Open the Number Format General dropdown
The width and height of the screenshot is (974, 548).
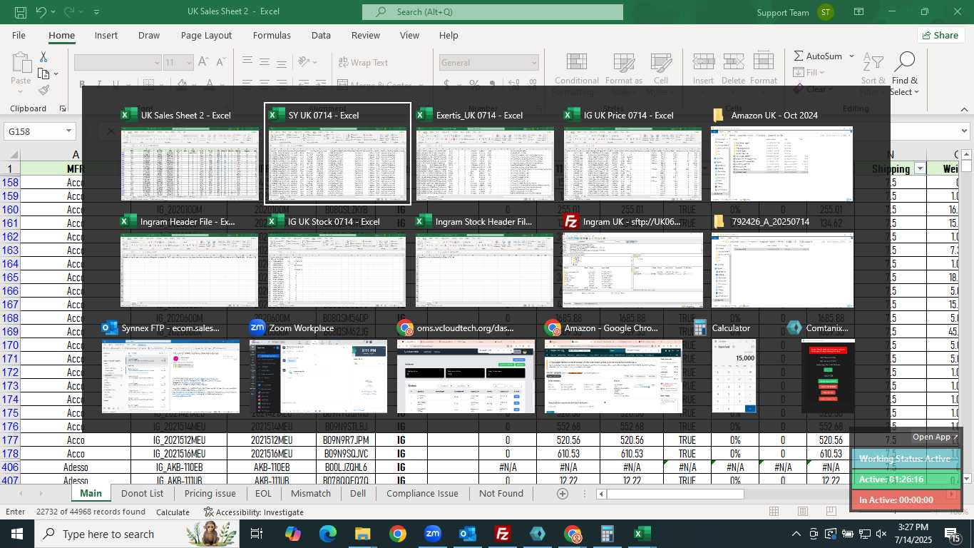pyautogui.click(x=534, y=63)
